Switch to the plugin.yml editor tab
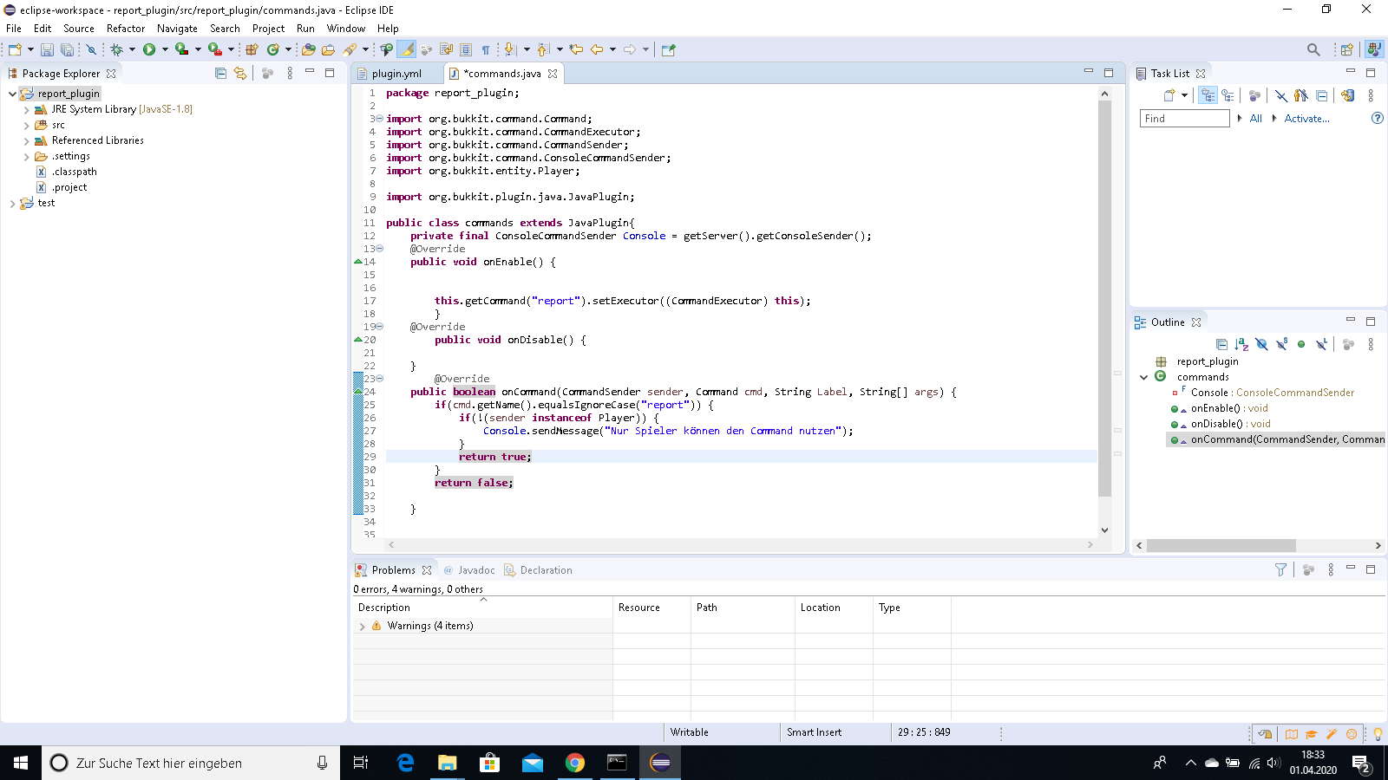 click(396, 74)
